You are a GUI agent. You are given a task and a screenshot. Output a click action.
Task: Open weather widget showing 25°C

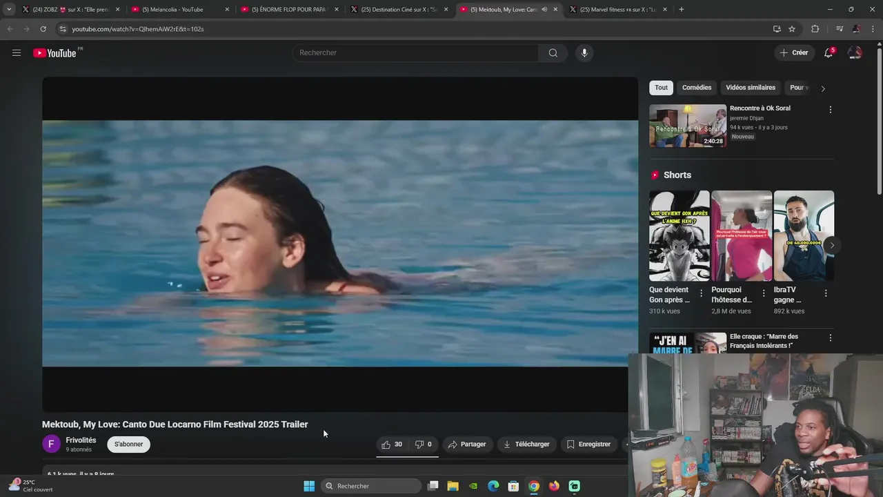[31, 486]
